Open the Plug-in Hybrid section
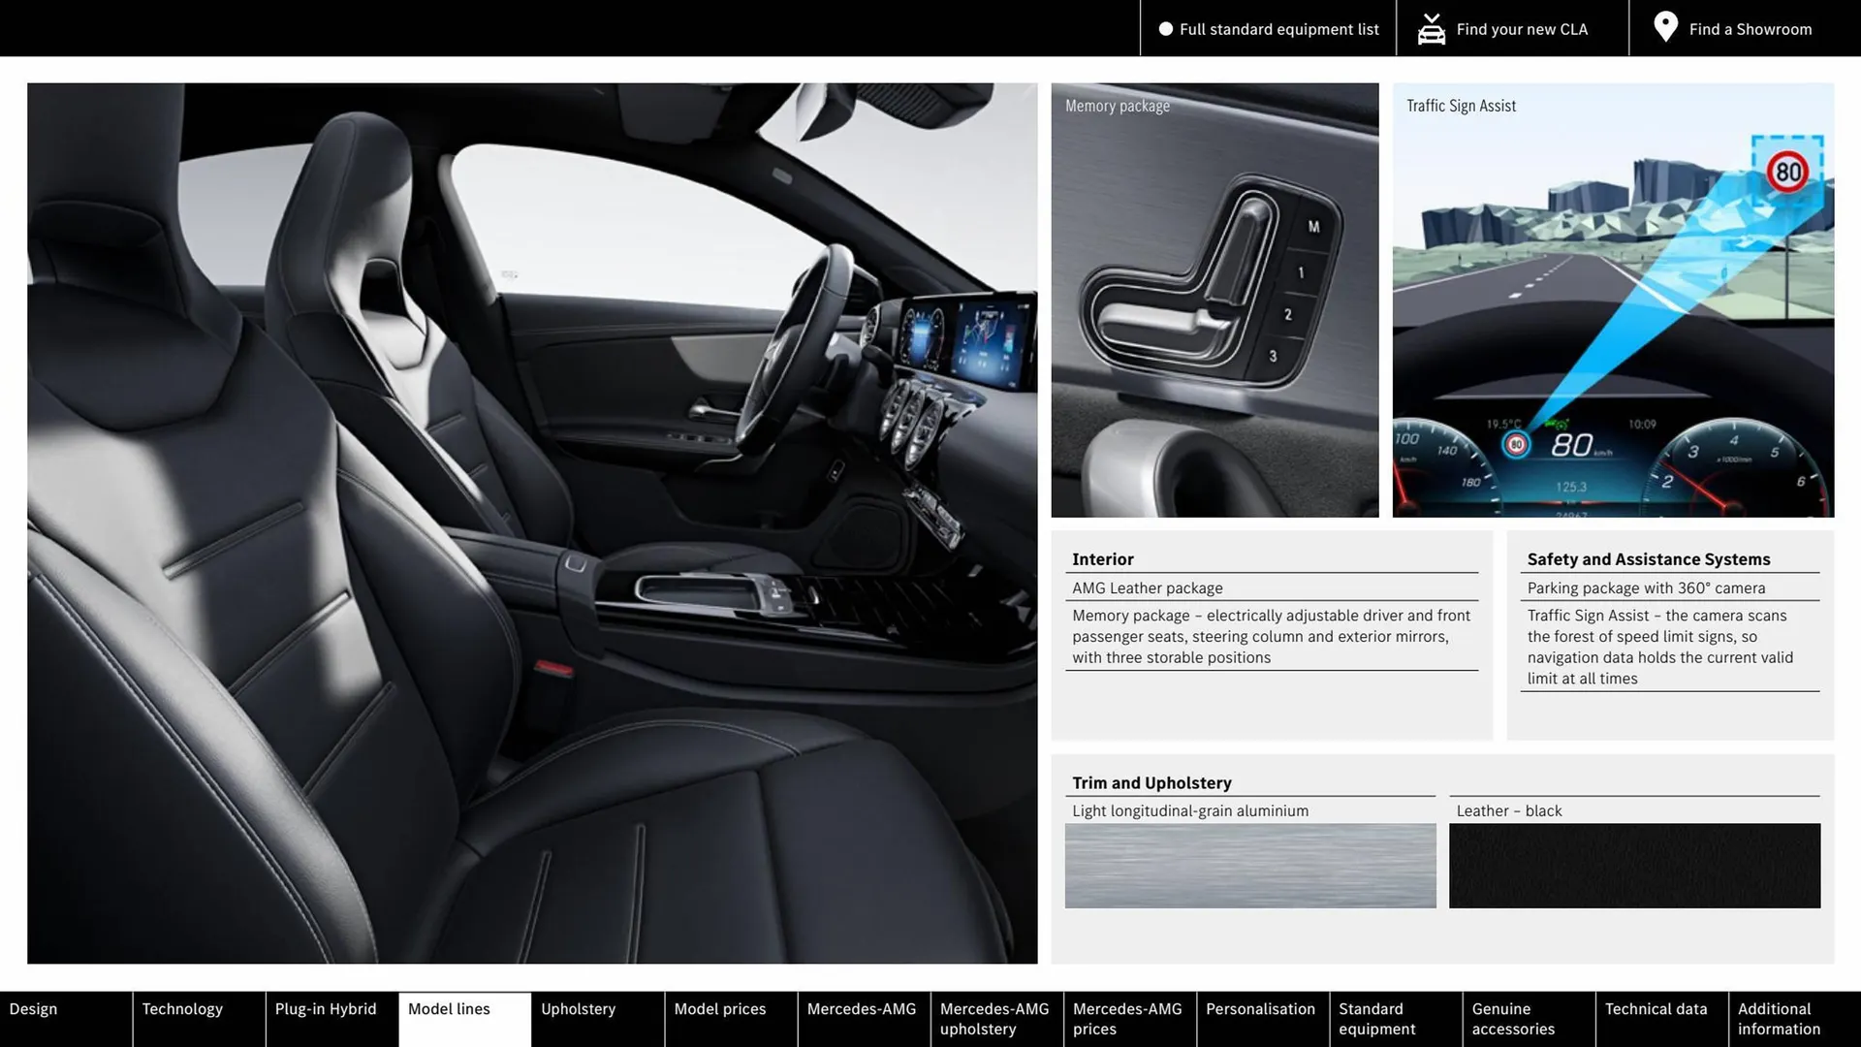Image resolution: width=1861 pixels, height=1047 pixels. point(326,1008)
